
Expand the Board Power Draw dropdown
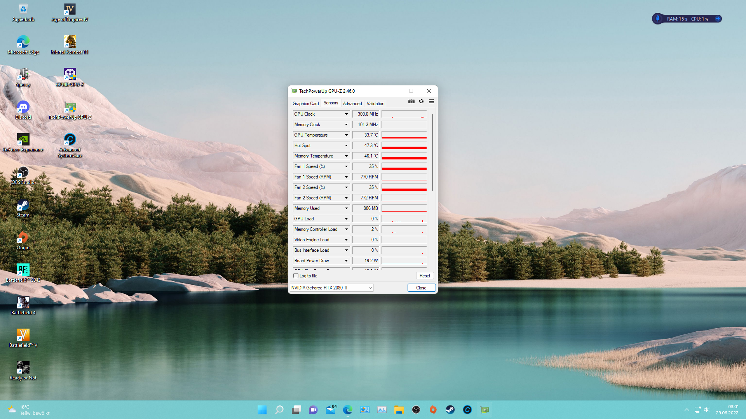pos(346,261)
